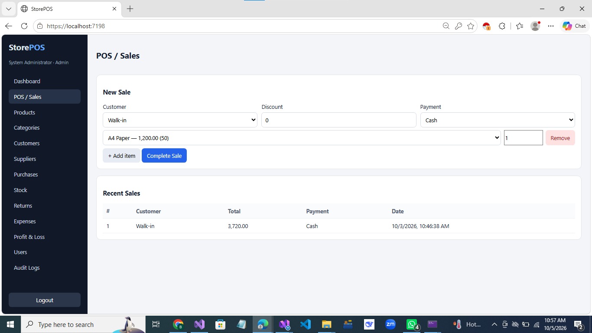Click the Cash cell in Recent Sales
This screenshot has width=592, height=333.
312,226
